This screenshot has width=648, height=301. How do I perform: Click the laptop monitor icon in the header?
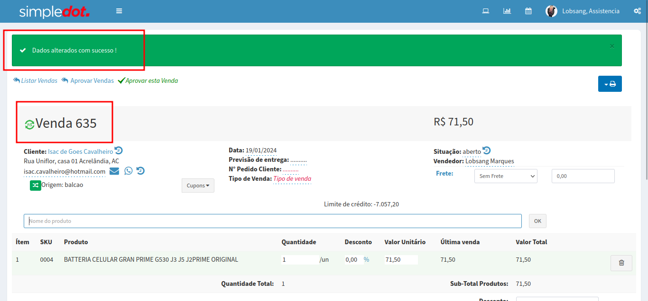[x=485, y=11]
